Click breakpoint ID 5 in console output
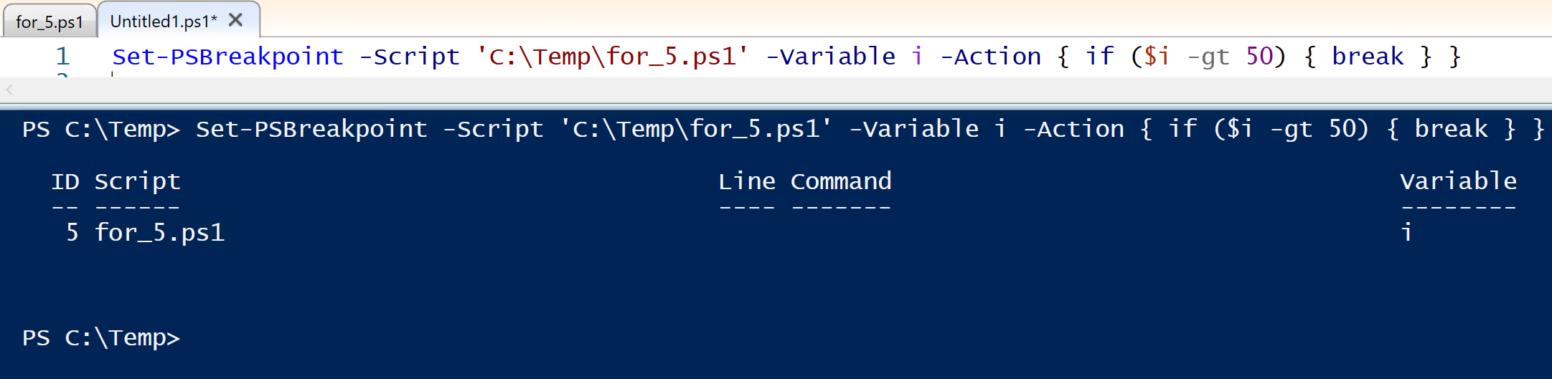Screen dimensions: 1552x379 [72, 232]
